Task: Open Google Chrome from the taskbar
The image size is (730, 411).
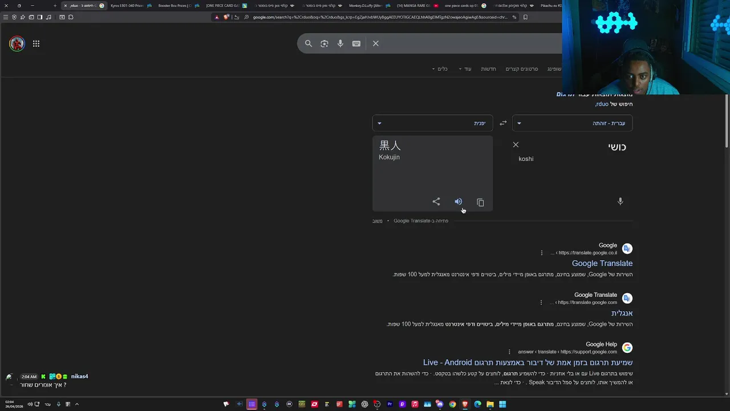Action: (452, 404)
